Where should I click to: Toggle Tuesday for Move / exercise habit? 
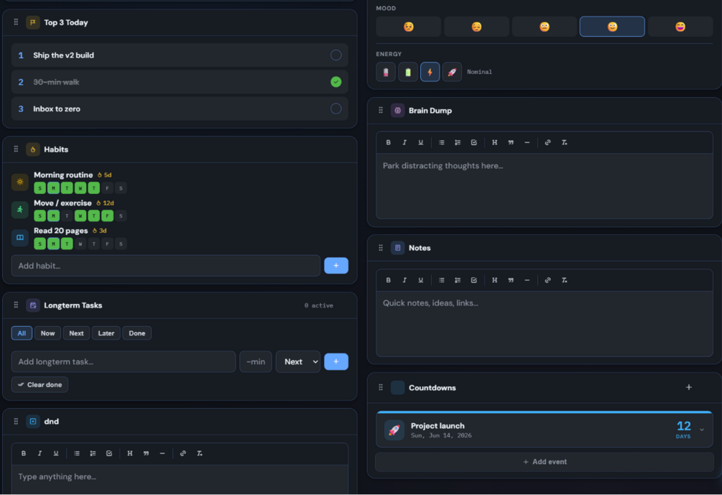(x=67, y=216)
